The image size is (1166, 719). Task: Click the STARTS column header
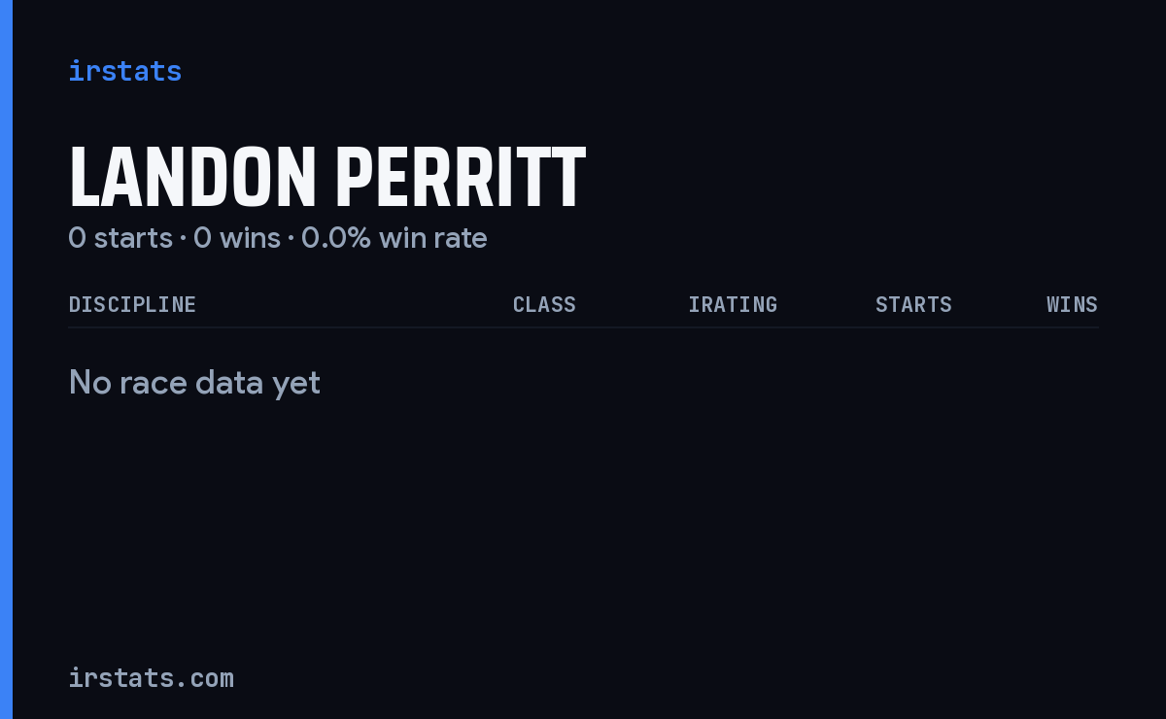[913, 305]
